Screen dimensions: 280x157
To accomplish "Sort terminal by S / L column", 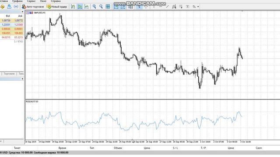I will click(x=175, y=148).
